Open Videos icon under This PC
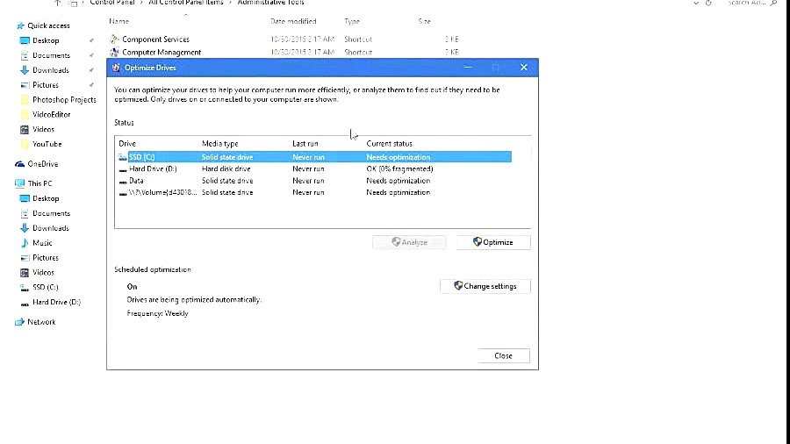Image resolution: width=790 pixels, height=444 pixels. (x=25, y=272)
